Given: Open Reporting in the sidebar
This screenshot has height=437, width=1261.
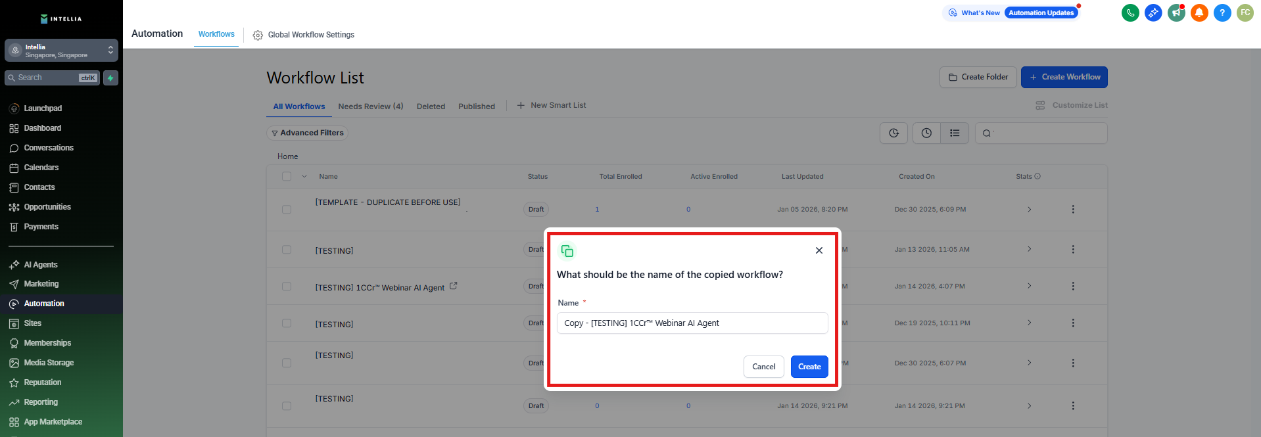Looking at the screenshot, I should pyautogui.click(x=41, y=402).
